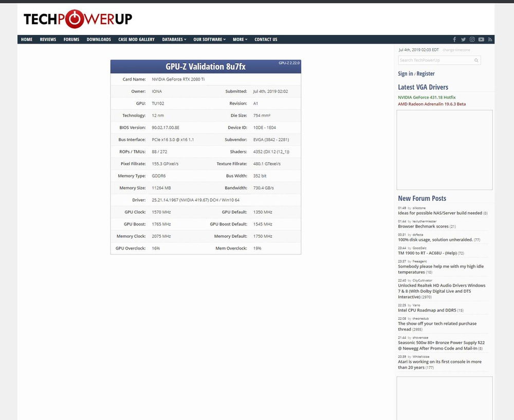Open the RSS feed icon
The width and height of the screenshot is (514, 420).
point(490,40)
